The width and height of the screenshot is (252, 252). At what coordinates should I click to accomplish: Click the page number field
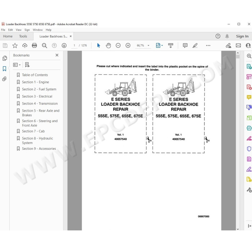[x=75, y=45]
